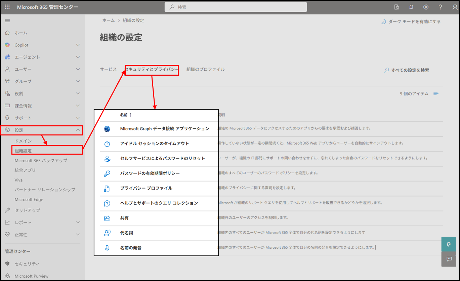The width and height of the screenshot is (460, 281).
Task: Switch to the 組織のプロファイル tab
Action: point(206,69)
